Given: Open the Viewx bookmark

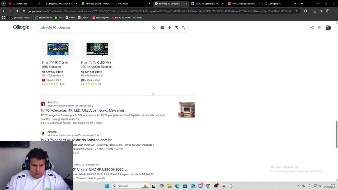Looking at the screenshot, I should [x=70, y=17].
